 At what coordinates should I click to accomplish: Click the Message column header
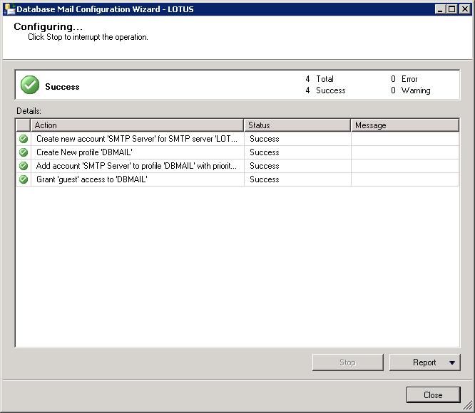[405, 125]
